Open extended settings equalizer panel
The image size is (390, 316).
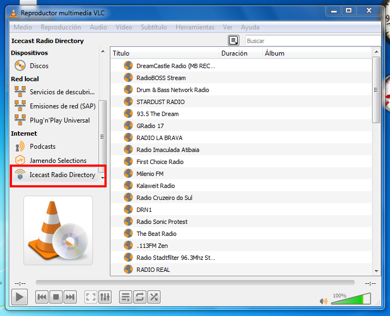click(105, 297)
